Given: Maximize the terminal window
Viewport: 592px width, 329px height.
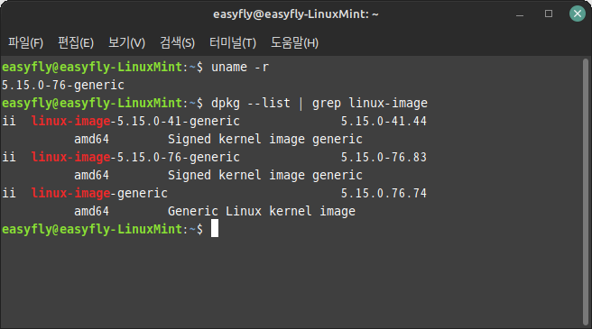Looking at the screenshot, I should (x=549, y=14).
